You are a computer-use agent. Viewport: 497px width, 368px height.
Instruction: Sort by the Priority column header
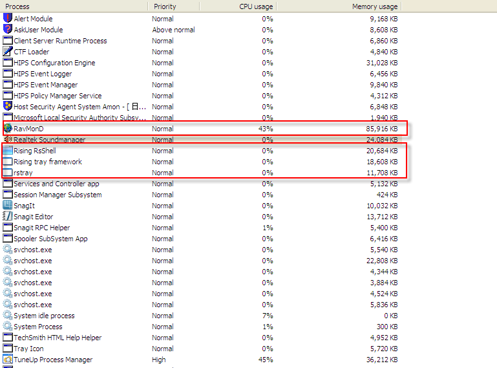pyautogui.click(x=174, y=6)
